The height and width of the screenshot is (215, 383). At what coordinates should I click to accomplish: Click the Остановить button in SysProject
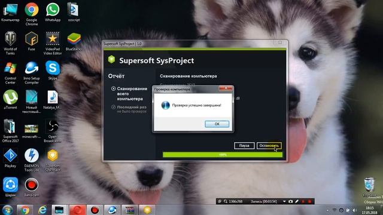click(269, 146)
